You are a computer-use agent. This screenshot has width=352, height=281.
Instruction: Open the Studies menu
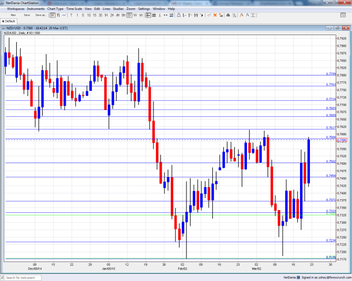(x=118, y=9)
